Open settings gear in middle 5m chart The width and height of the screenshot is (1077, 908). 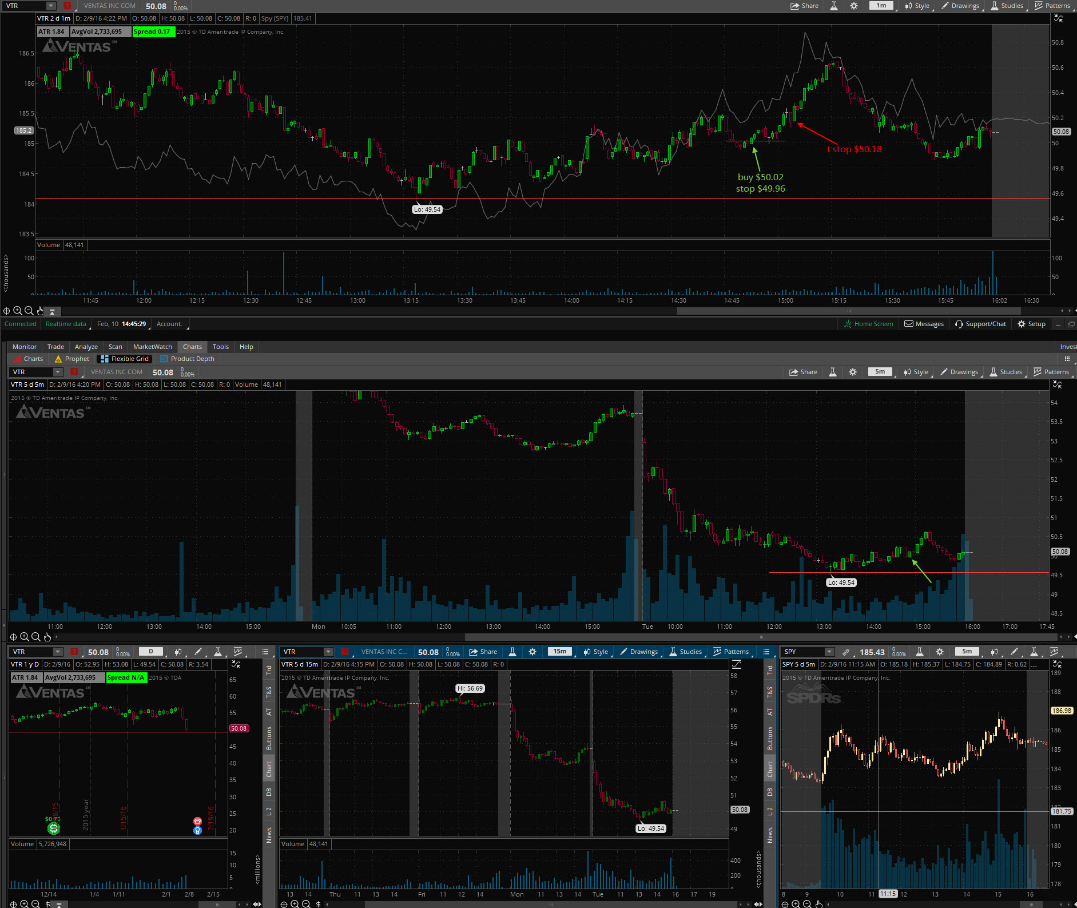tap(853, 372)
